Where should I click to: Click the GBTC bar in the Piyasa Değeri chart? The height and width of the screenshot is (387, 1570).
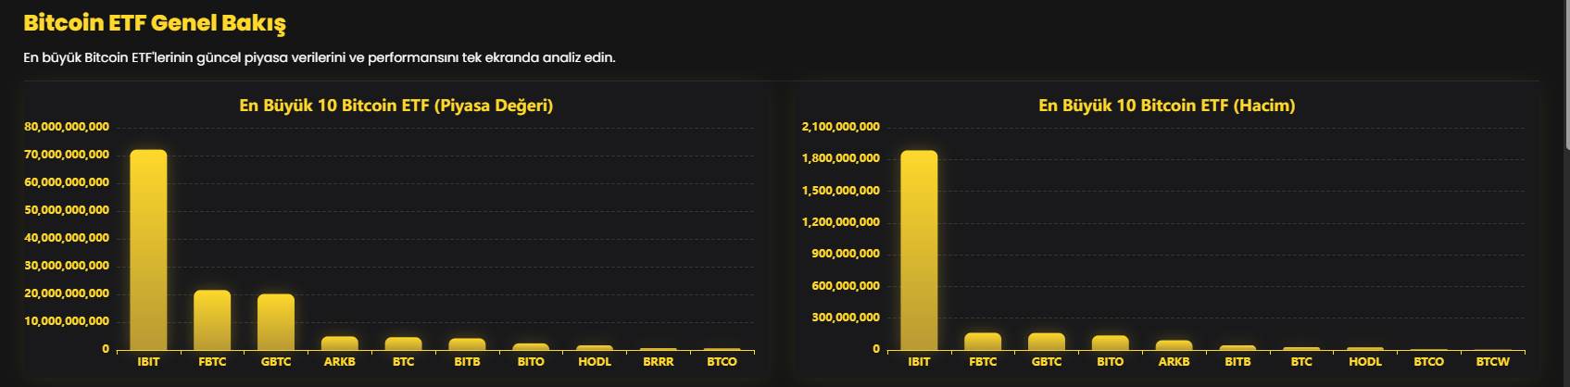click(276, 322)
